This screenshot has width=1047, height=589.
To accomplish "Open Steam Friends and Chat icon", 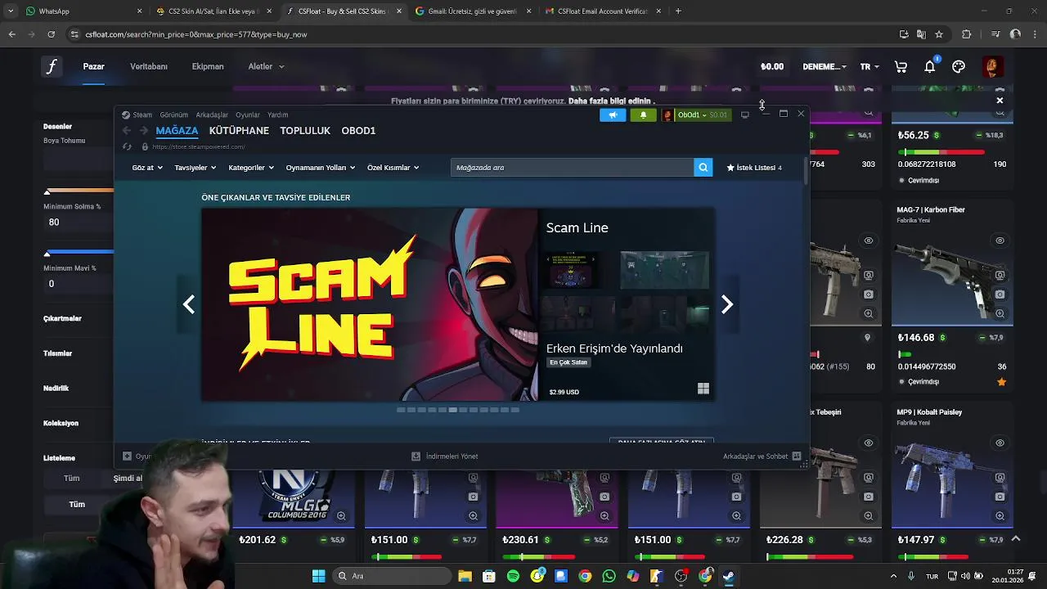I will coord(797,456).
